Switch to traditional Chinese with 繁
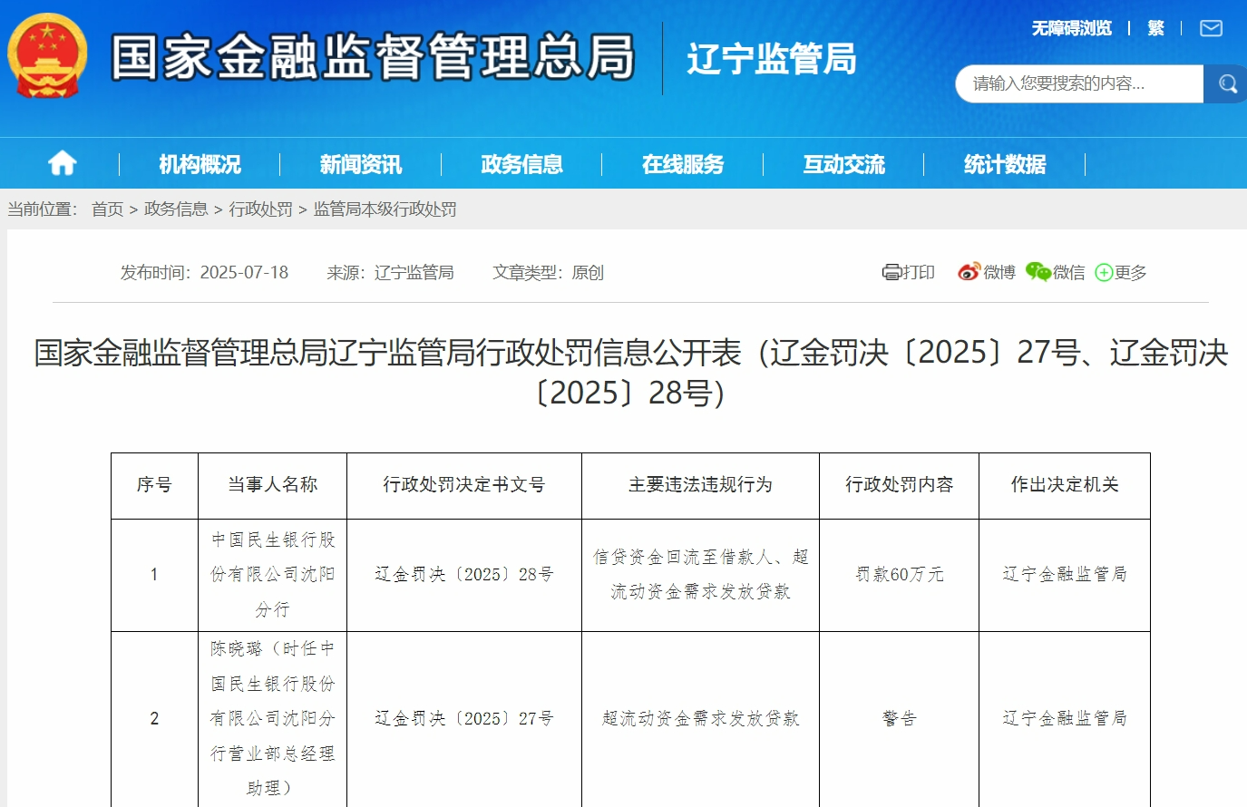 click(x=1155, y=29)
